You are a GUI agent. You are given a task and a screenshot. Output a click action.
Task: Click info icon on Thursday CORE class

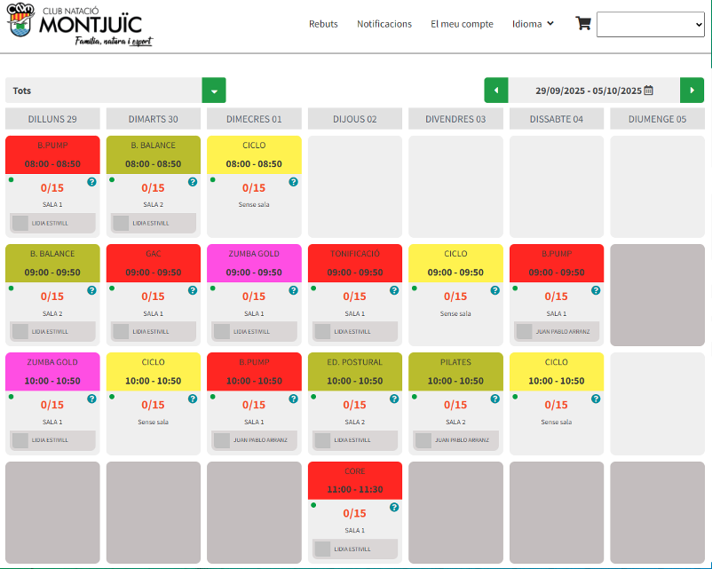(x=394, y=508)
